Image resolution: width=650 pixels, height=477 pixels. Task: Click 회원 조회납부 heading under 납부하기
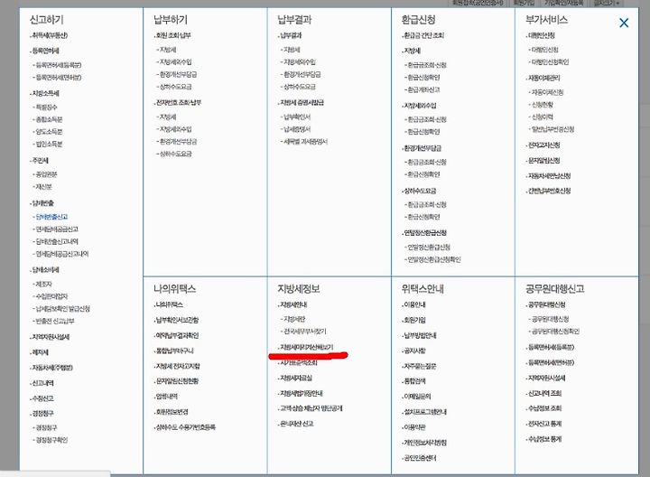[173, 35]
